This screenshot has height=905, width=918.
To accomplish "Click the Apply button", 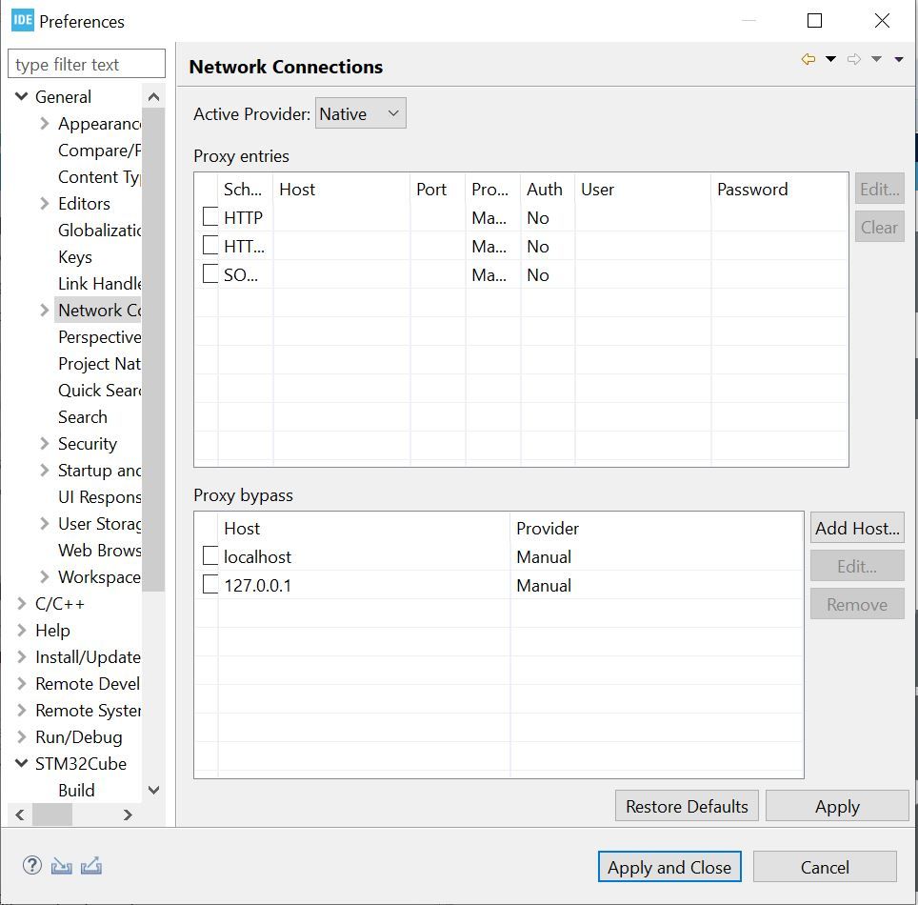I will 837,806.
